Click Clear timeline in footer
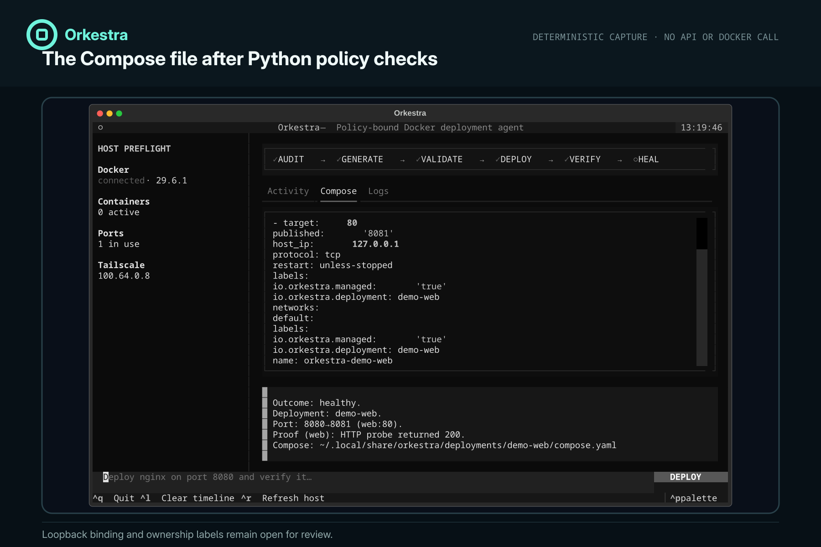821x547 pixels. (x=197, y=498)
